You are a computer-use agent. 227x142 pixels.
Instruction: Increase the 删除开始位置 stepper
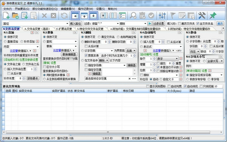(109, 41)
